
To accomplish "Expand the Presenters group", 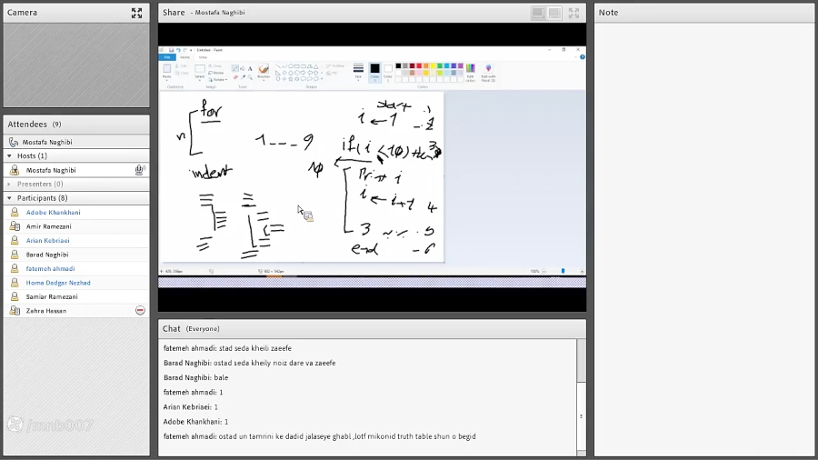I will click(x=10, y=185).
